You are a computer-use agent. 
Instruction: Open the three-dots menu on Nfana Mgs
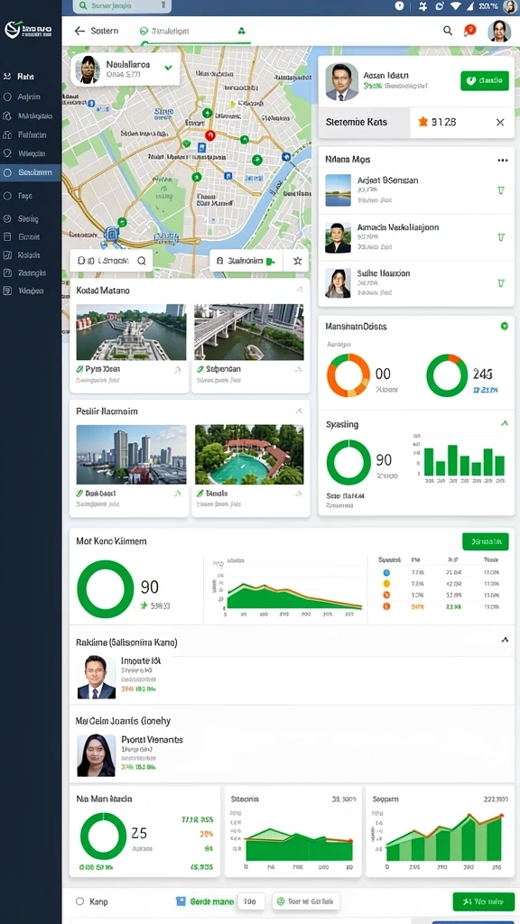(502, 160)
